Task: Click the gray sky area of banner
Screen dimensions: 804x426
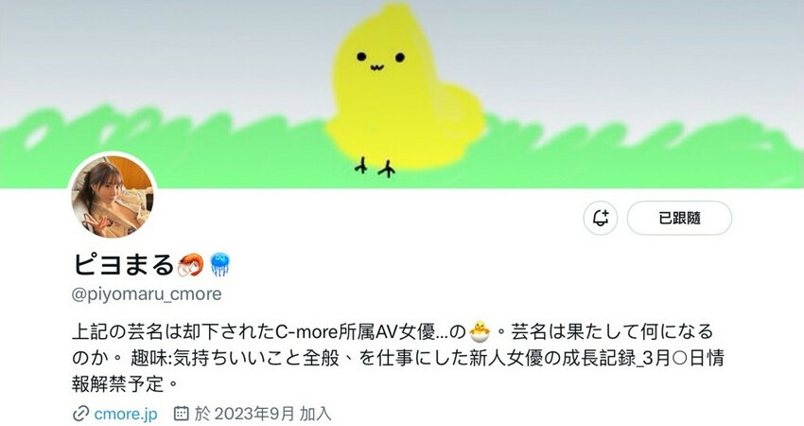Action: pos(154,51)
